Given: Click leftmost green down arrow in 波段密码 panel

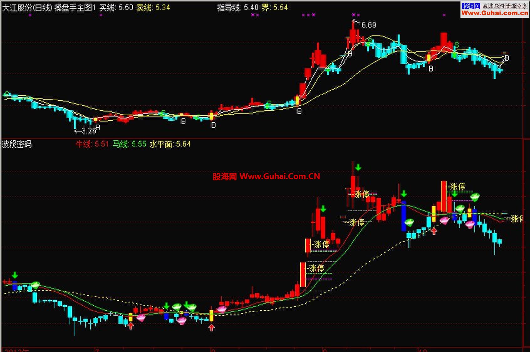Looking at the screenshot, I should tap(15, 275).
